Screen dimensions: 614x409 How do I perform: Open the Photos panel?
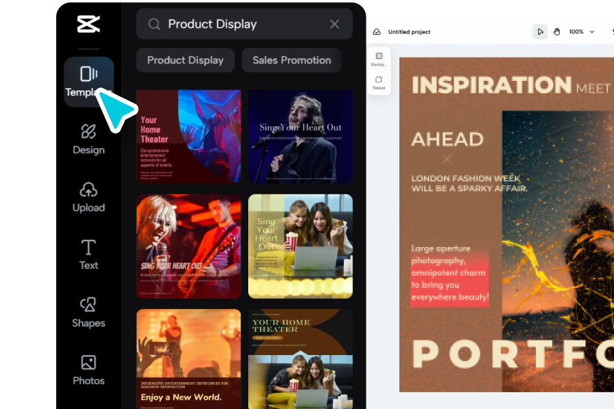[88, 370]
